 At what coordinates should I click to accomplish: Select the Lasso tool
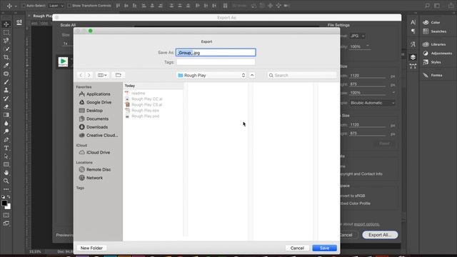pyautogui.click(x=6, y=41)
